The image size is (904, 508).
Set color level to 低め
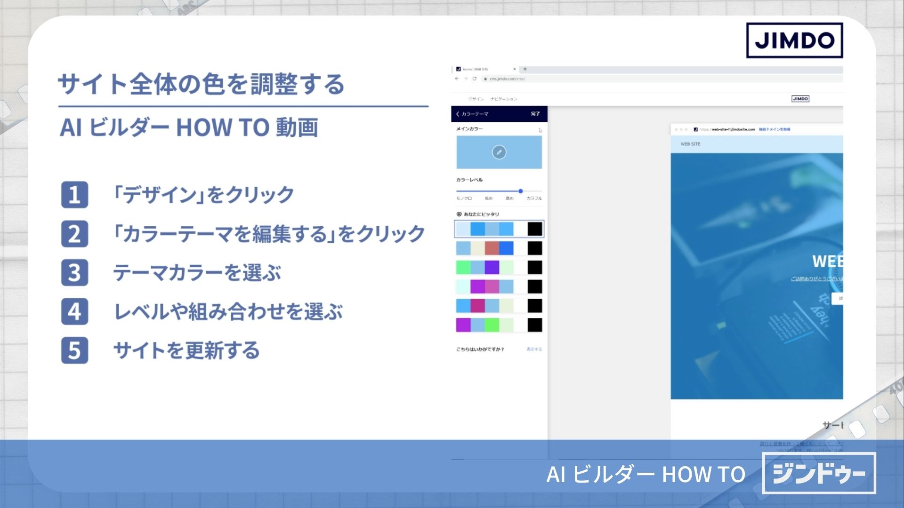(489, 198)
